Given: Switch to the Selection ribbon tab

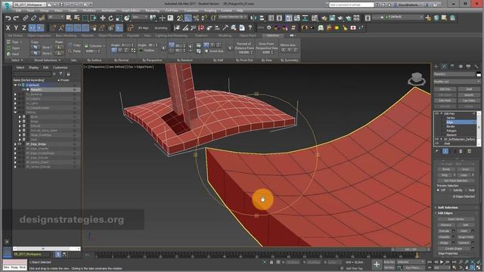Looking at the screenshot, I should (273, 36).
